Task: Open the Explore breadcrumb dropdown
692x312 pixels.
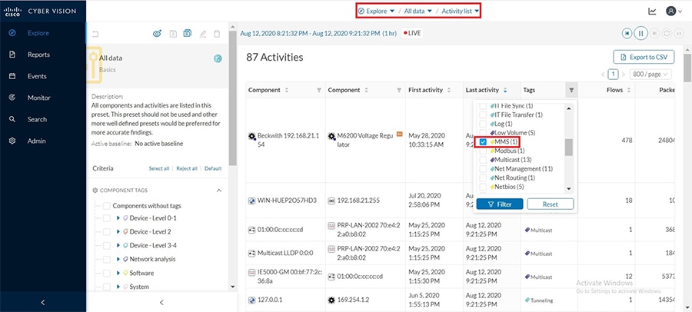Action: [376, 11]
